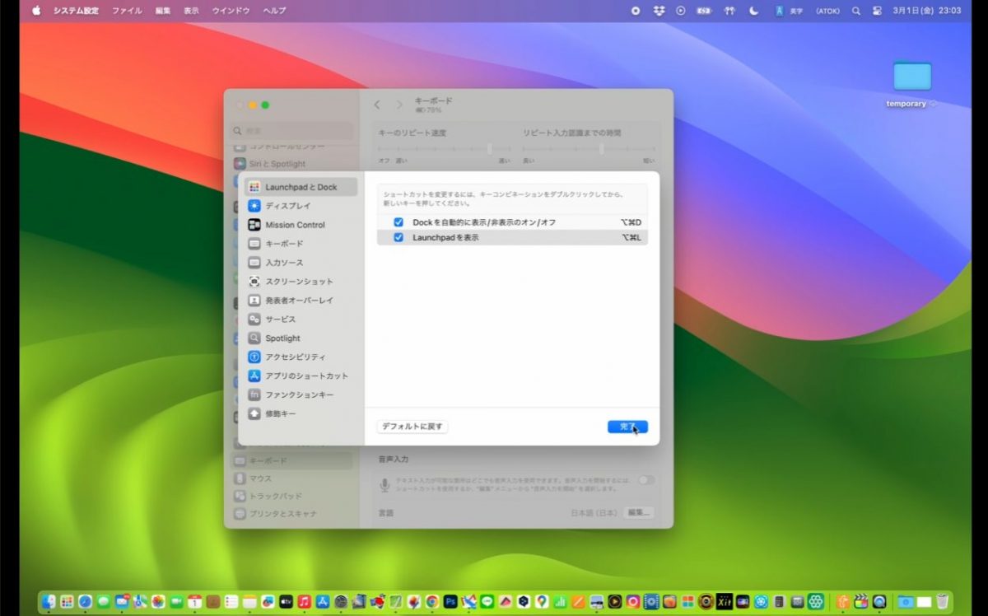Launch Safari from the Dock
This screenshot has height=616, width=988.
(85, 602)
